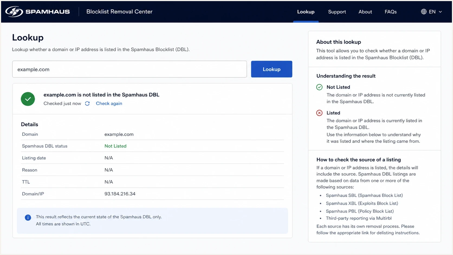453x255 pixels.
Task: Click the TTL row label
Action: coord(26,182)
